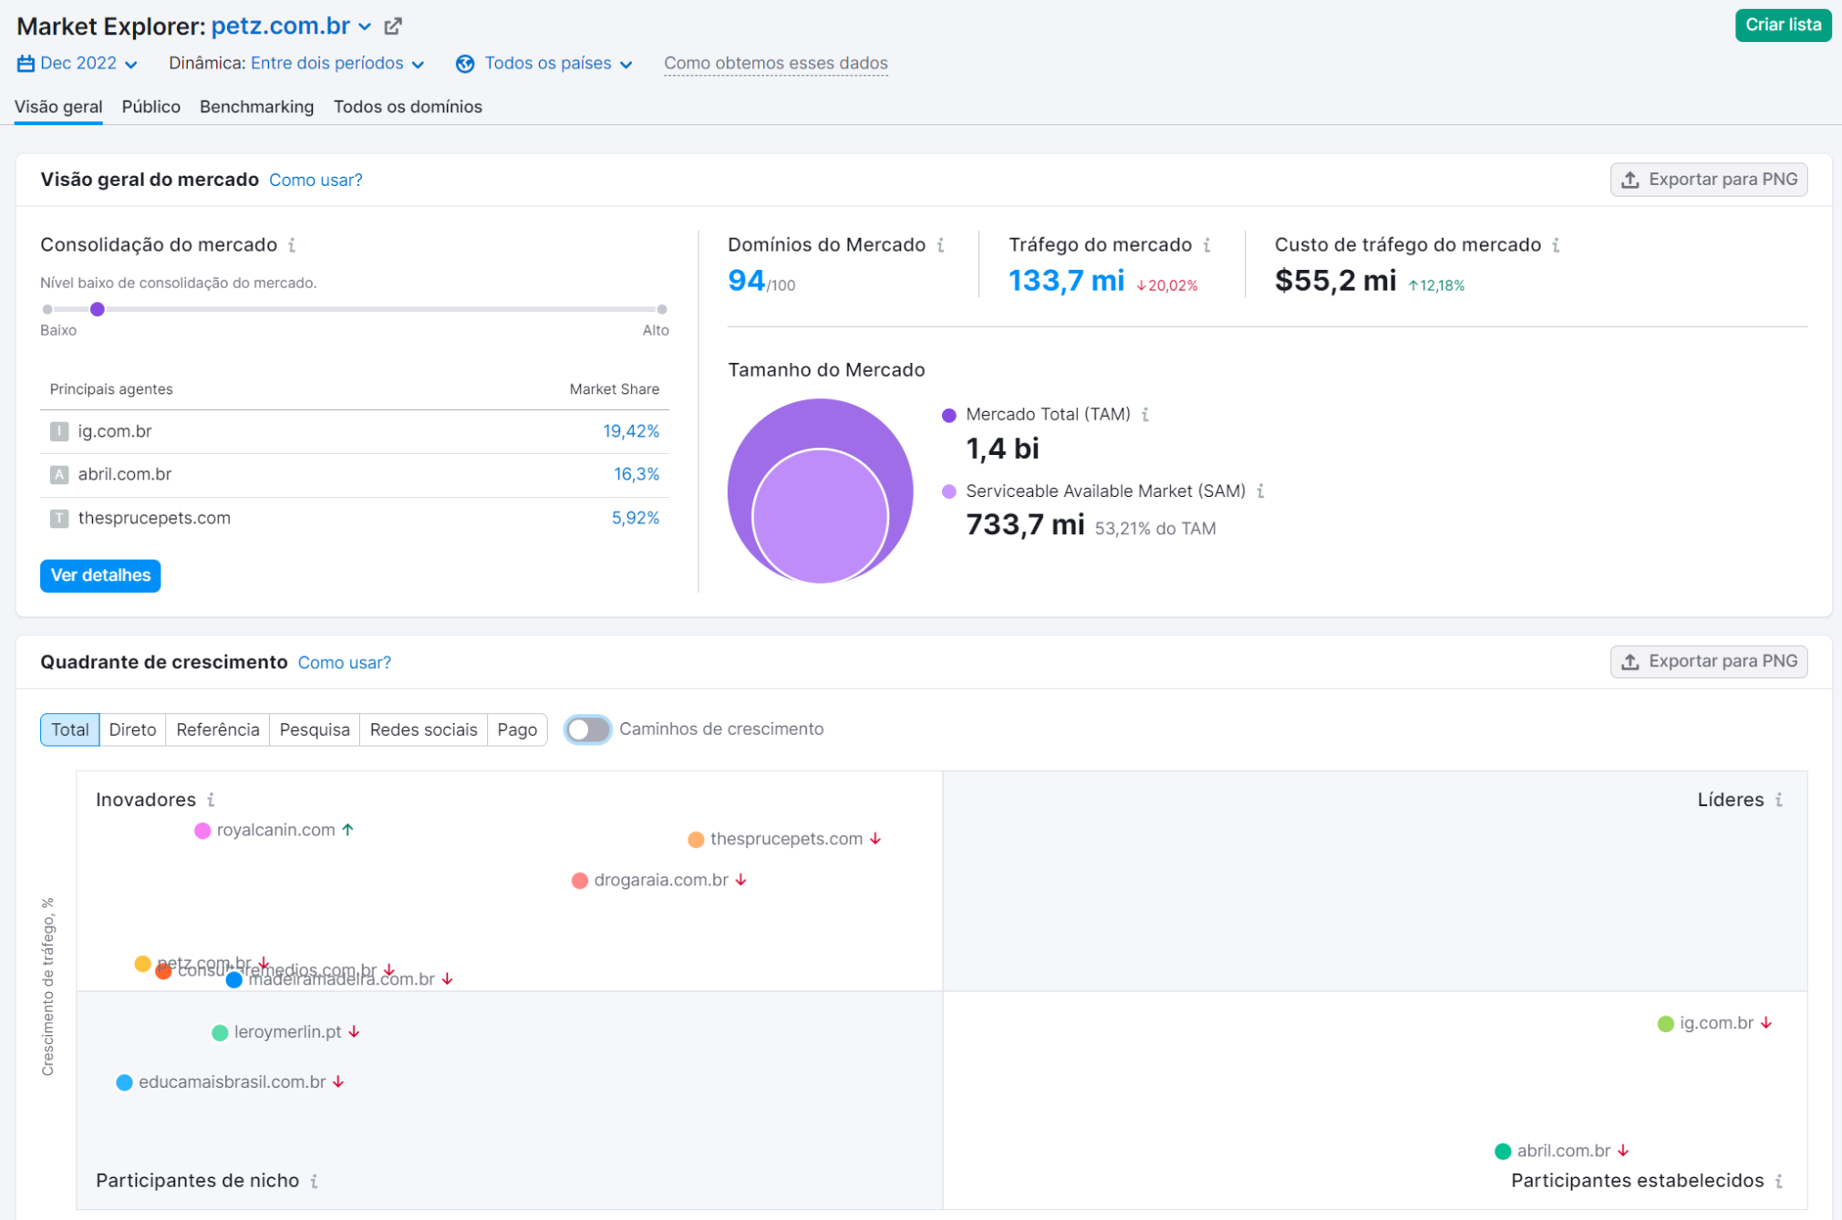
Task: Click the thesprucepets.com favicon in the table
Action: (59, 519)
